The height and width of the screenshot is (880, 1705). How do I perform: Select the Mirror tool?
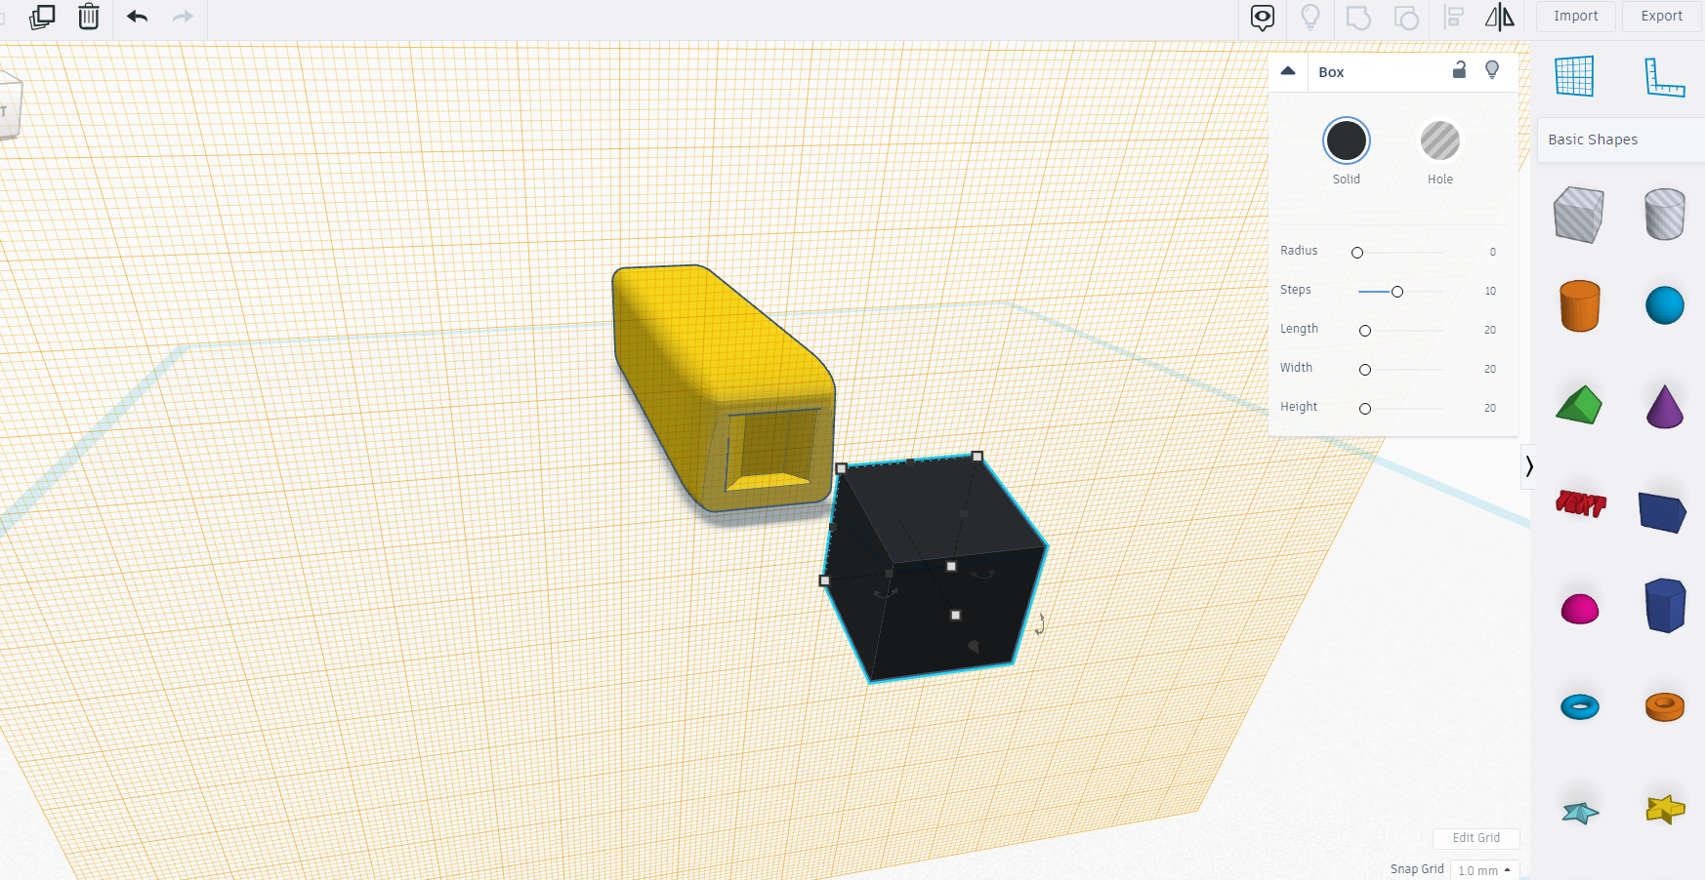coord(1500,17)
